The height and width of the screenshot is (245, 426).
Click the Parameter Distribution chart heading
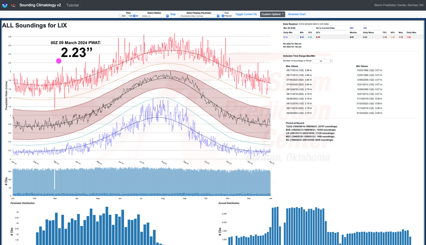point(23,203)
